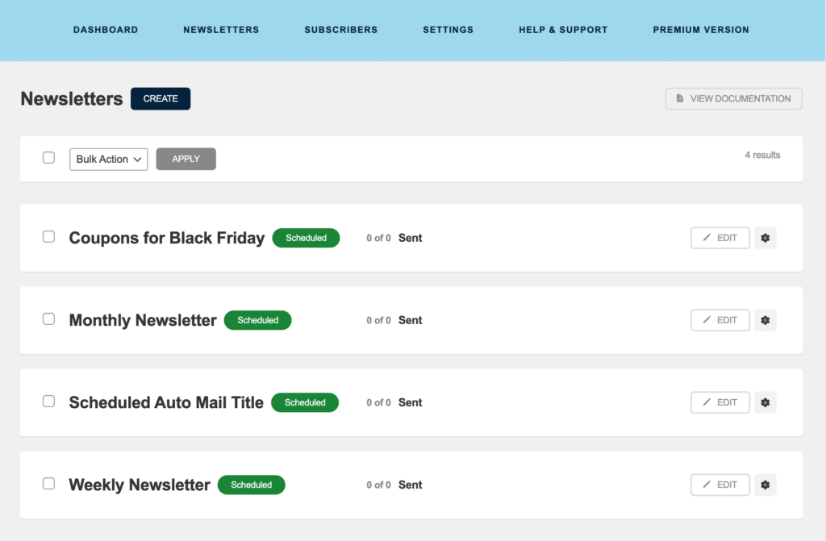Click the Newsletters page heading
826x541 pixels.
coord(72,98)
